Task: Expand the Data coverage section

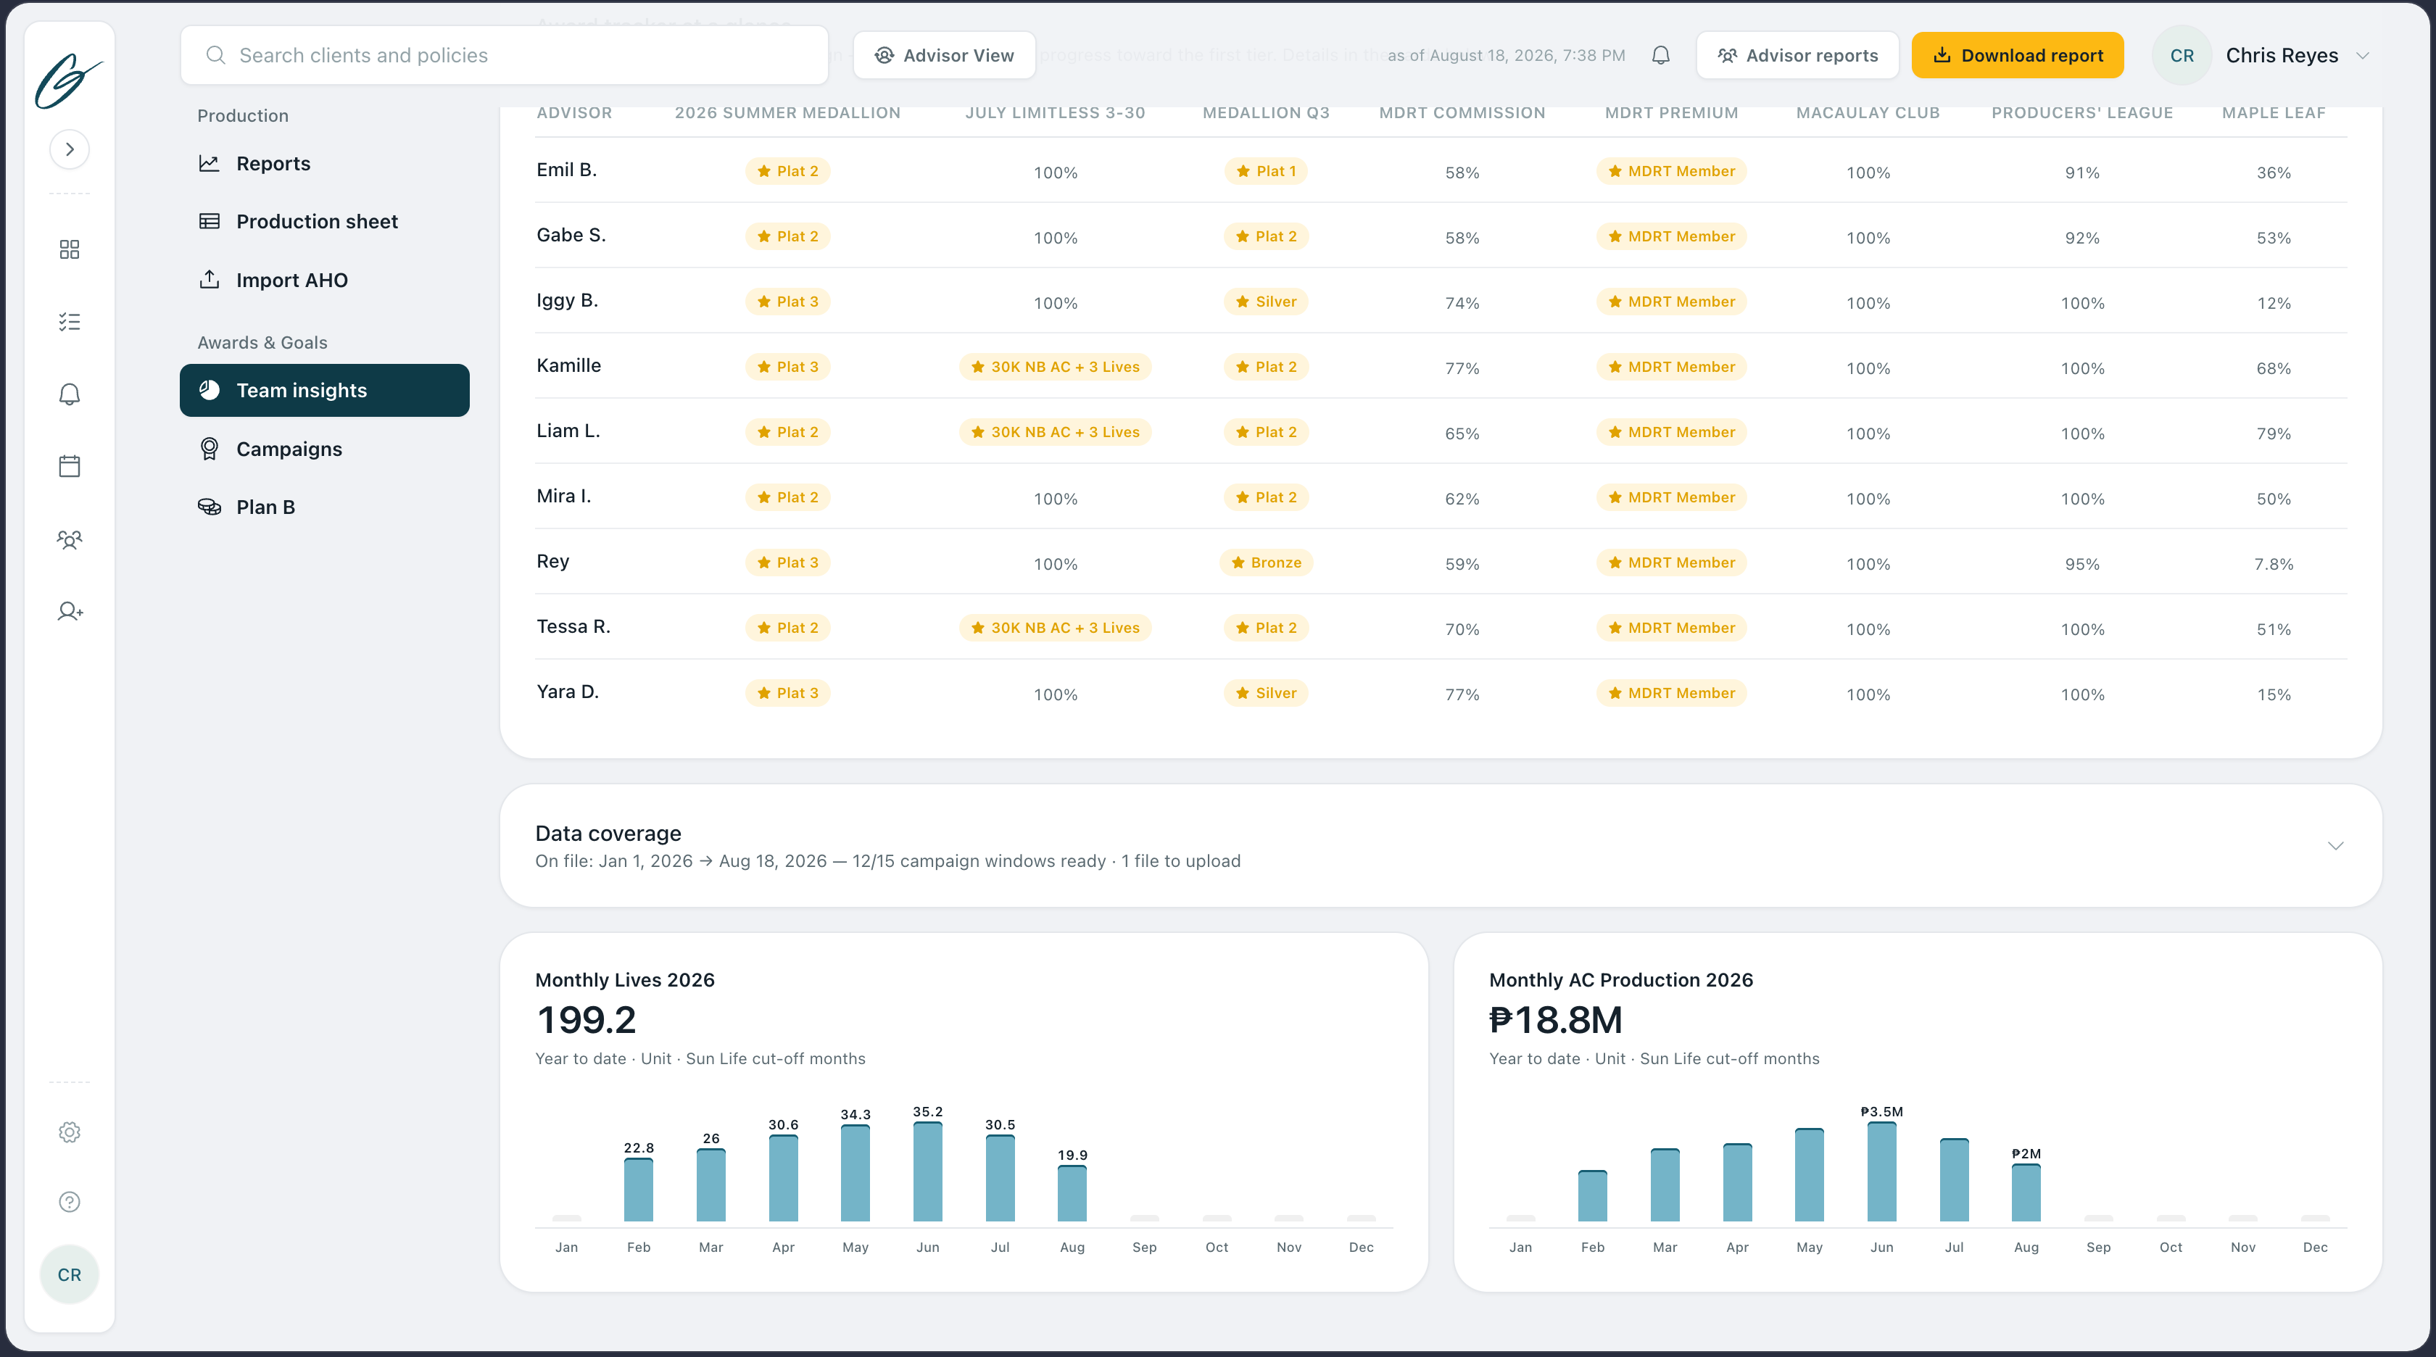Action: click(x=2334, y=845)
